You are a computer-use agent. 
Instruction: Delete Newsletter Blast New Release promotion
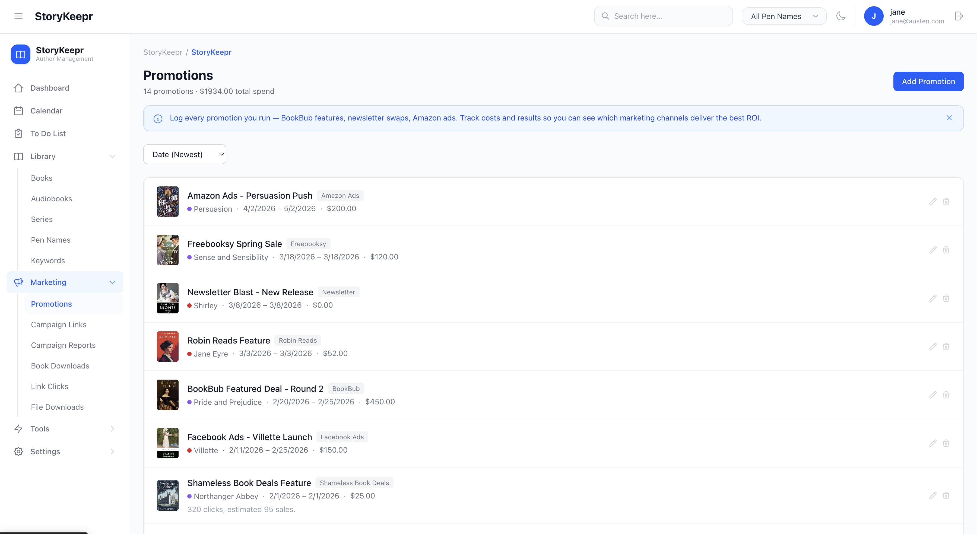coord(946,298)
